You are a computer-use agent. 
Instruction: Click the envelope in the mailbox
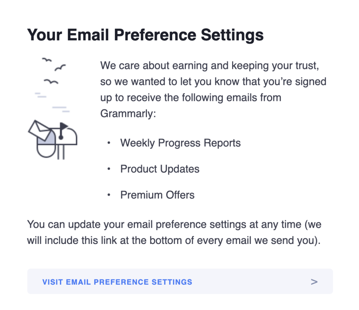(41, 130)
